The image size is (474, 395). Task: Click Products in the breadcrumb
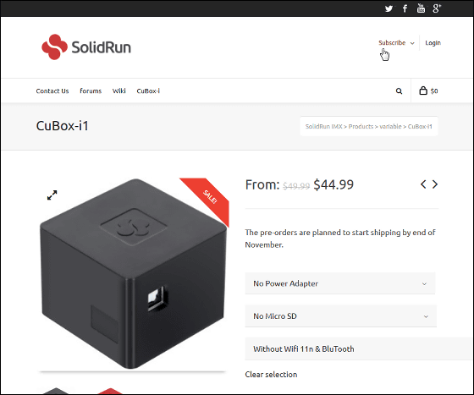coord(361,127)
